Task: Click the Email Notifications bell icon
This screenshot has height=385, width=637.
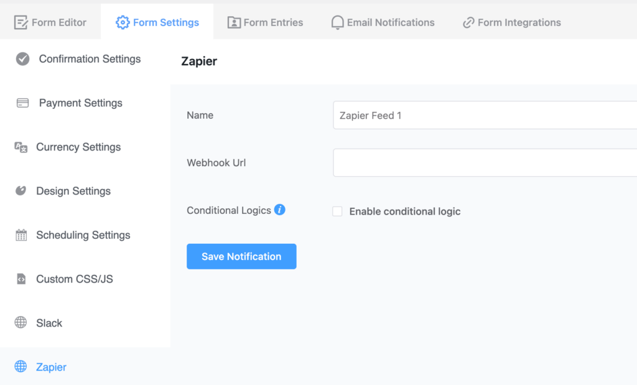Action: pyautogui.click(x=337, y=22)
